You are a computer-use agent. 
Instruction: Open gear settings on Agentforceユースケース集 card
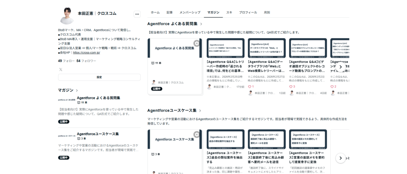pos(196,135)
